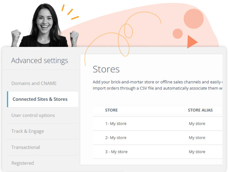Go to User control options
Screen dimensions: 229x172
33,115
